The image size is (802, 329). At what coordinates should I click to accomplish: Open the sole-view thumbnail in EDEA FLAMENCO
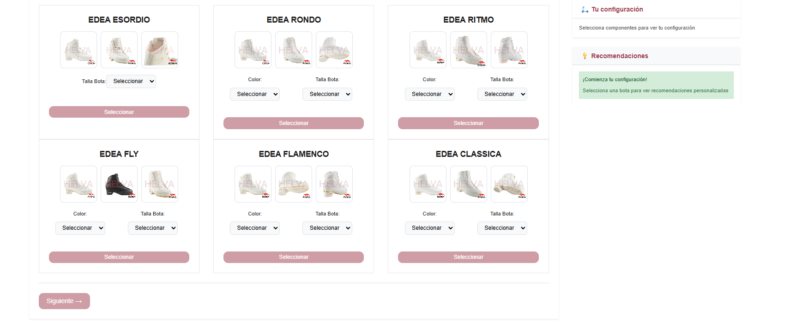click(x=293, y=184)
